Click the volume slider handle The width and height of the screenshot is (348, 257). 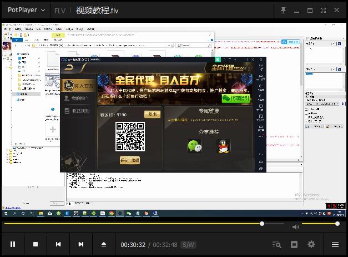point(337,224)
